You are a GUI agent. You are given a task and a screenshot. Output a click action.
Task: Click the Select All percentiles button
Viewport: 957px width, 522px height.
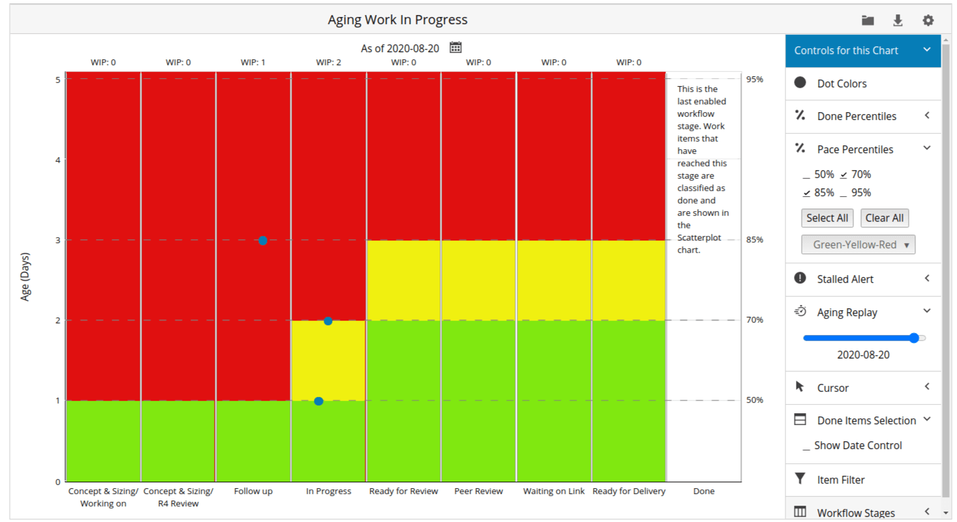[x=827, y=218]
